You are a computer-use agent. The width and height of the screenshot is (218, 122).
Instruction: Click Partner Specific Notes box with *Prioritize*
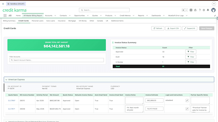[200, 109]
